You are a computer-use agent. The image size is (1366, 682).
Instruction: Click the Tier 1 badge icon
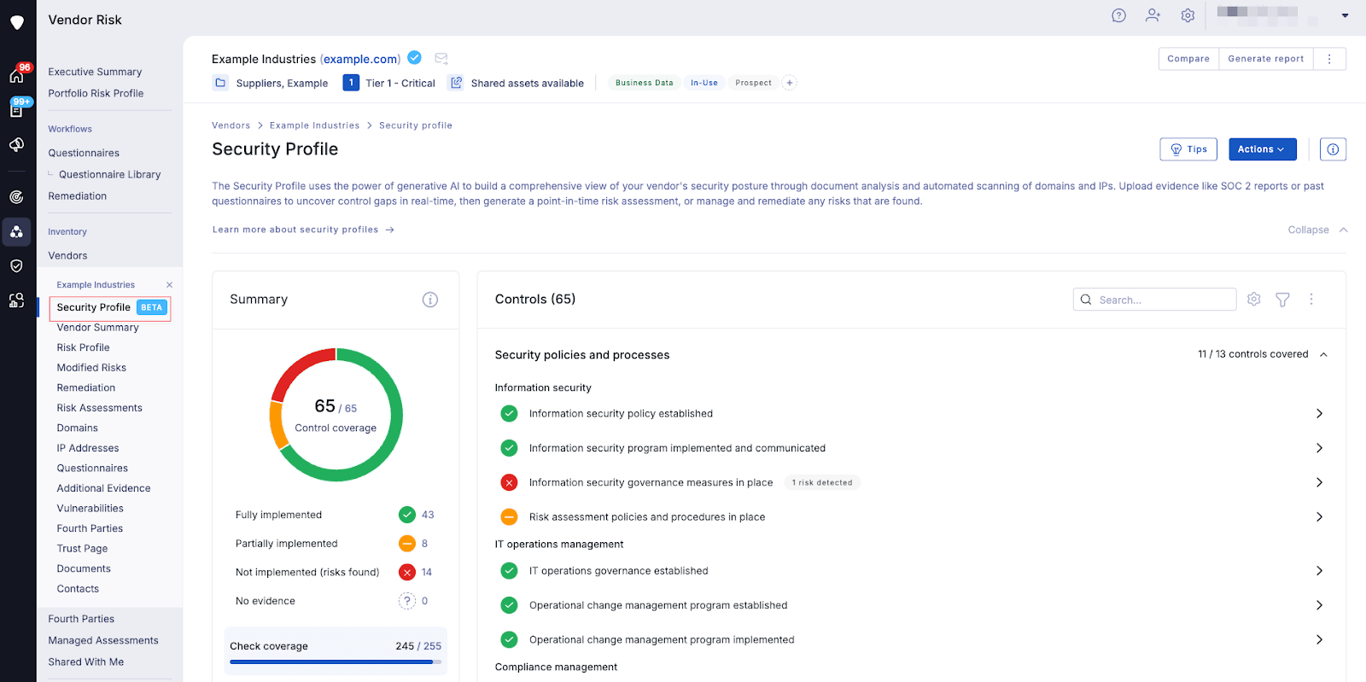point(351,83)
